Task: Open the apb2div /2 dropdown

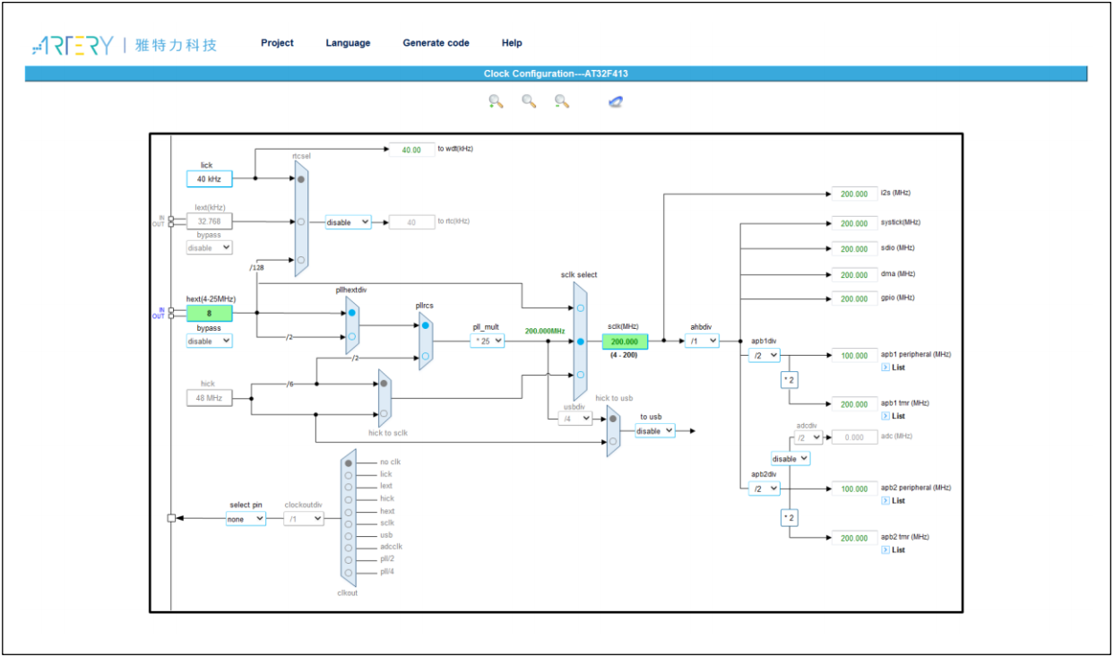Action: (764, 488)
